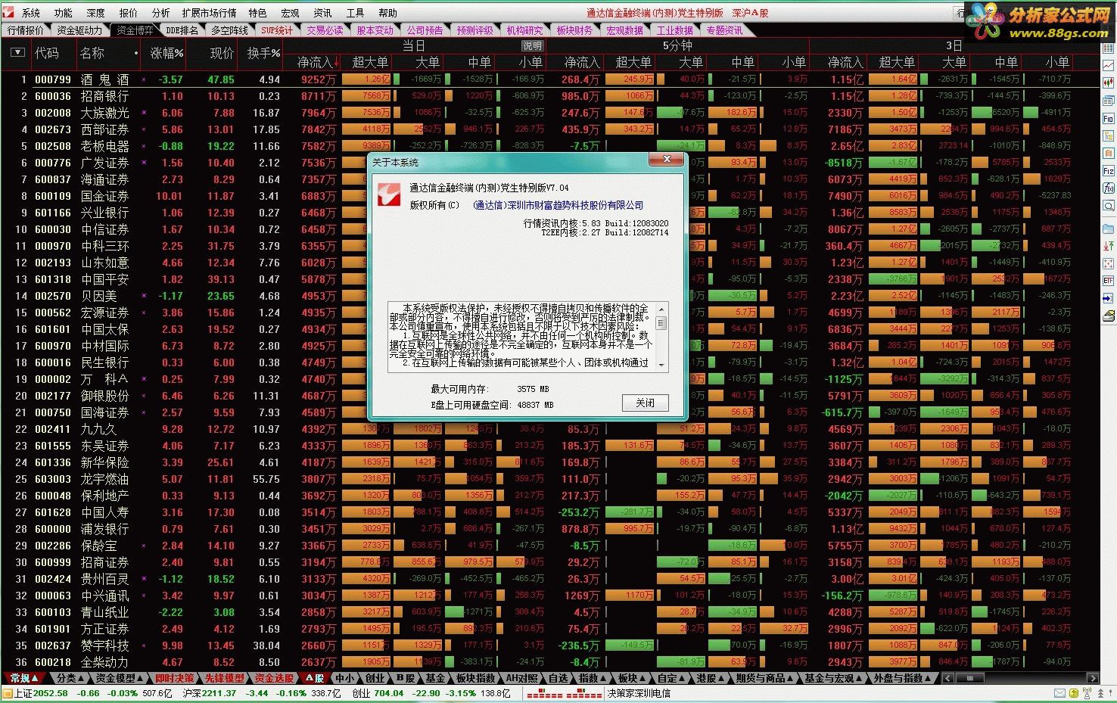Screen dimensions: 1117x703
Task: Expand the 常规 bottom tab menu
Action: click(x=24, y=678)
